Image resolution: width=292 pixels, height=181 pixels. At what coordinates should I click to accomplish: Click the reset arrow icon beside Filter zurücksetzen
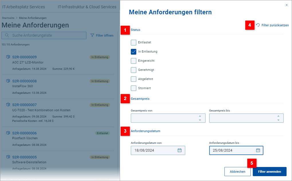point(258,25)
